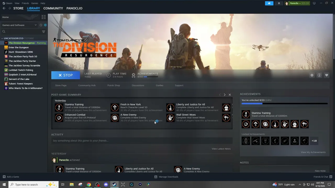Open Google Chrome from the taskbar

pyautogui.click(x=89, y=185)
